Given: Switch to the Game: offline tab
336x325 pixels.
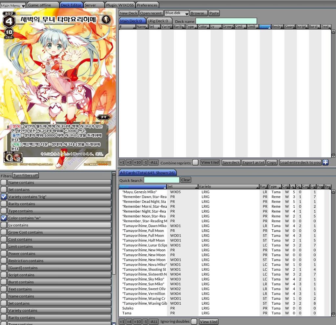Looking at the screenshot, I should click(x=43, y=5).
